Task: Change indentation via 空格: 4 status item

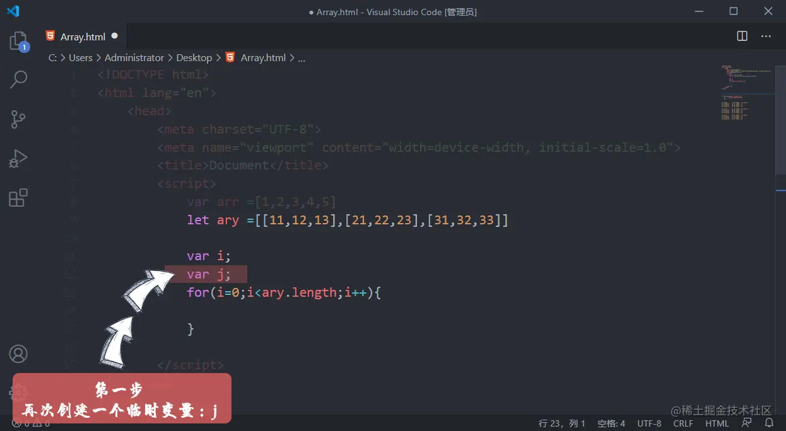Action: [611, 423]
